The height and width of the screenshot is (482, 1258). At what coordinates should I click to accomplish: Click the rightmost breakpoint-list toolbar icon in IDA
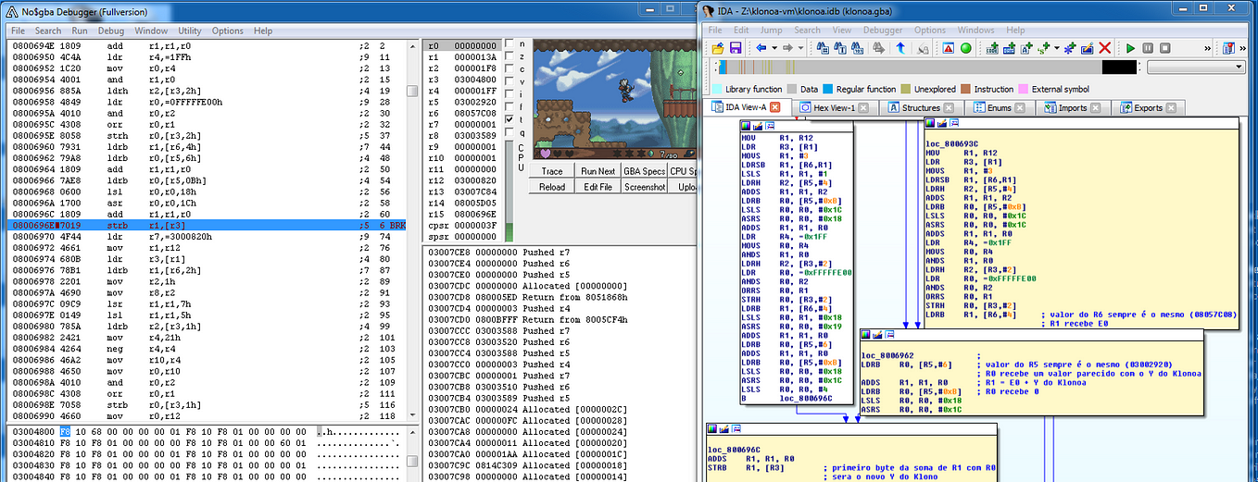[x=1228, y=47]
